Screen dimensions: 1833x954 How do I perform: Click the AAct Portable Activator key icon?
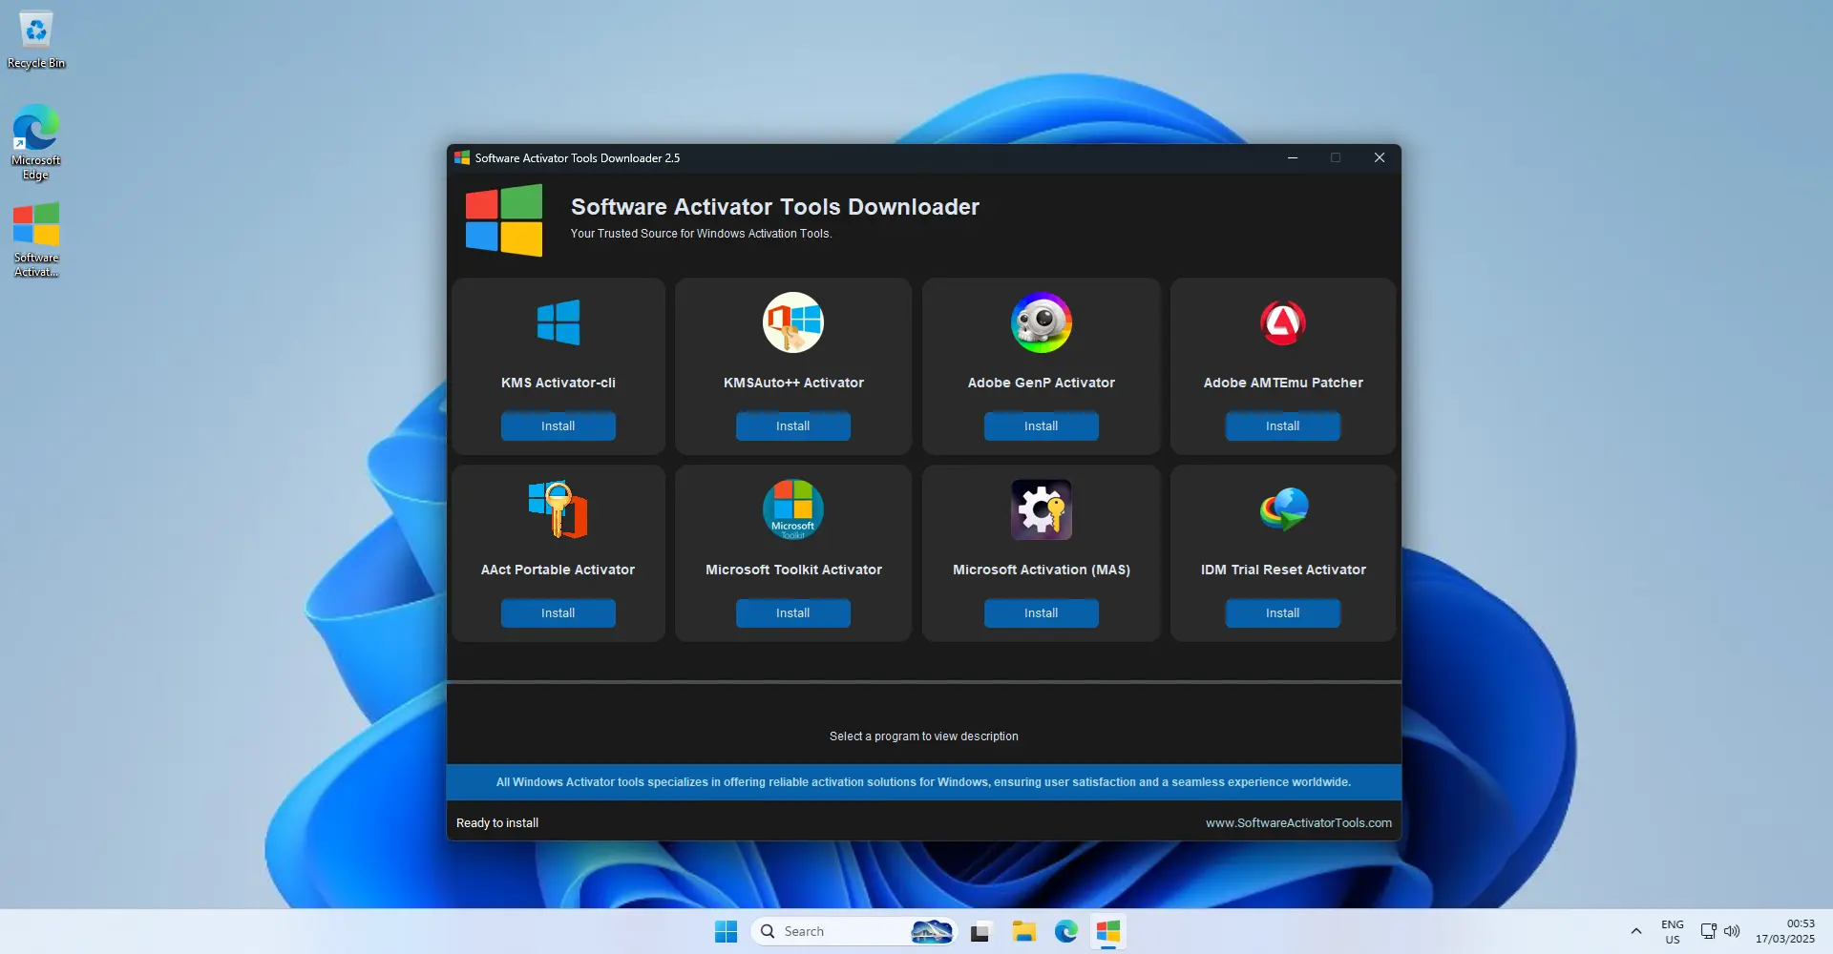coord(558,509)
